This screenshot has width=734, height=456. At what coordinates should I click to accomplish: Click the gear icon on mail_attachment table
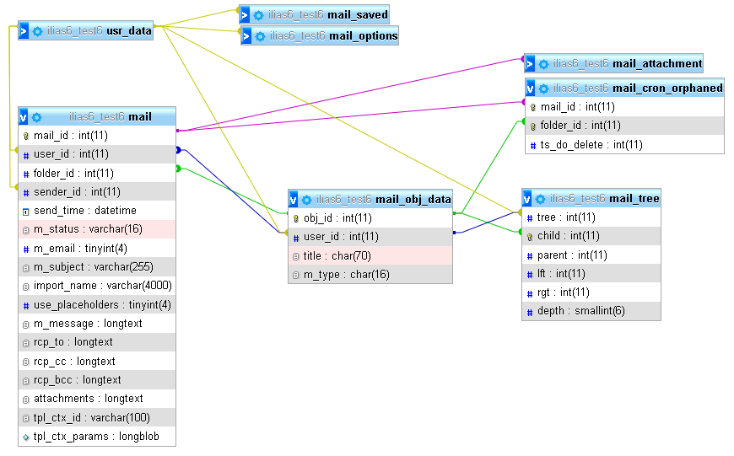(544, 64)
